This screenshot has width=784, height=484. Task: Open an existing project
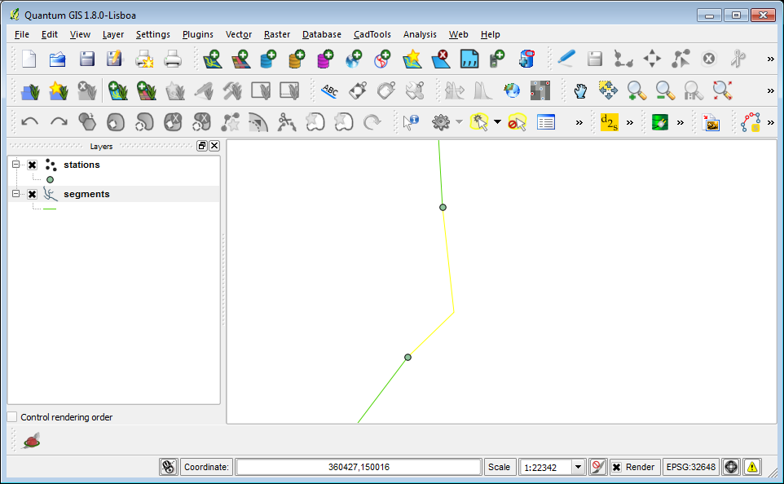[58, 59]
